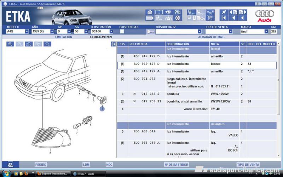Click the printer icon in the toolbar

tap(150, 12)
